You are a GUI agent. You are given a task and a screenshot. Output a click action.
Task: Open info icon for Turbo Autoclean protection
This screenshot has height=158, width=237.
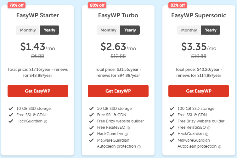click(139, 147)
